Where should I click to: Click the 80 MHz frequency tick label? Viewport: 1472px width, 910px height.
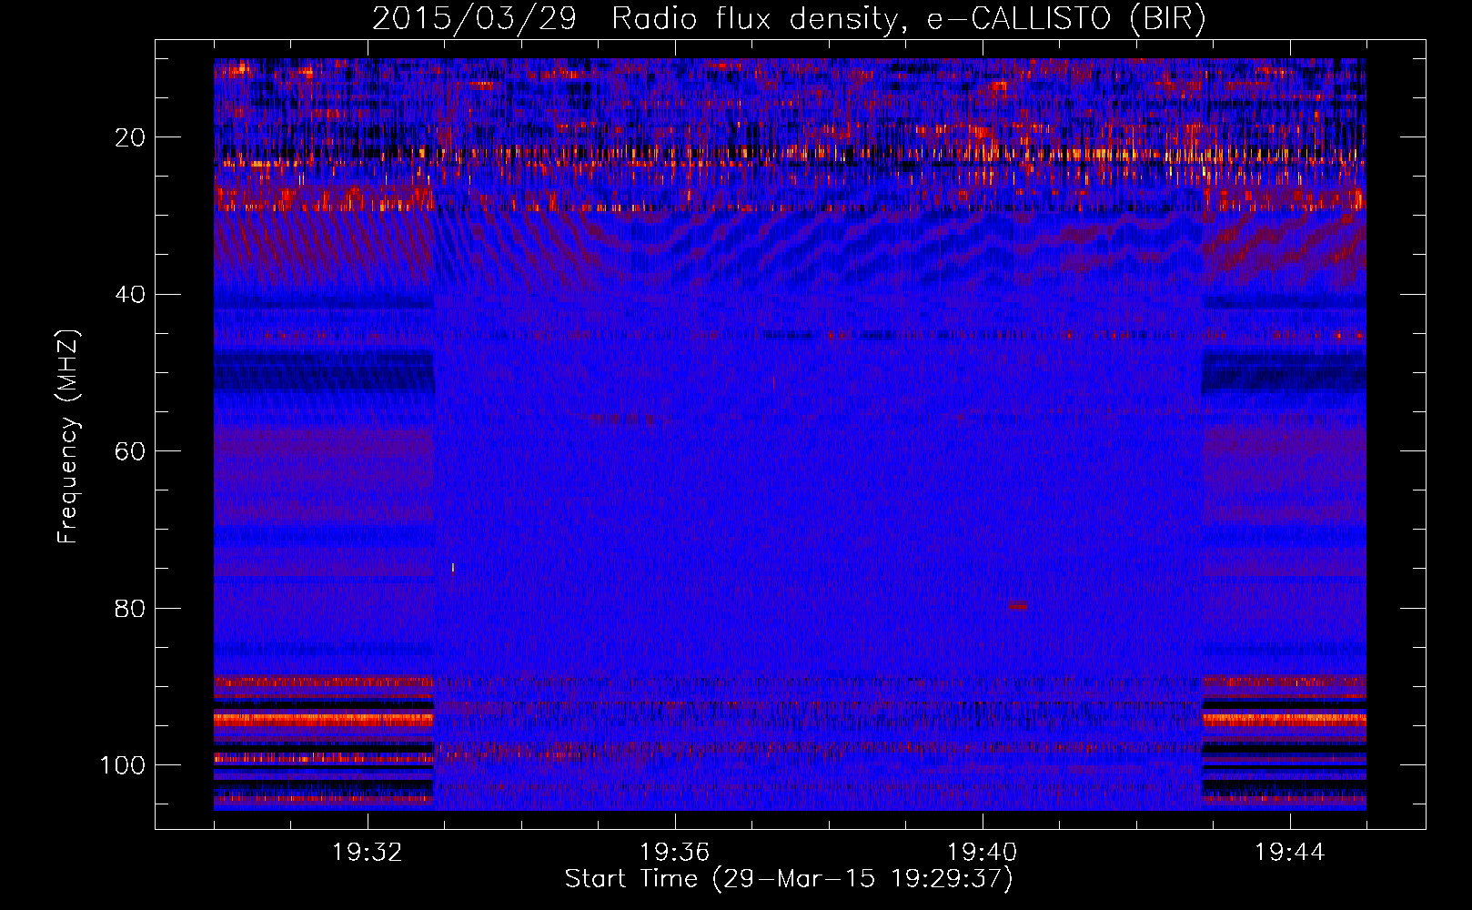click(x=130, y=608)
